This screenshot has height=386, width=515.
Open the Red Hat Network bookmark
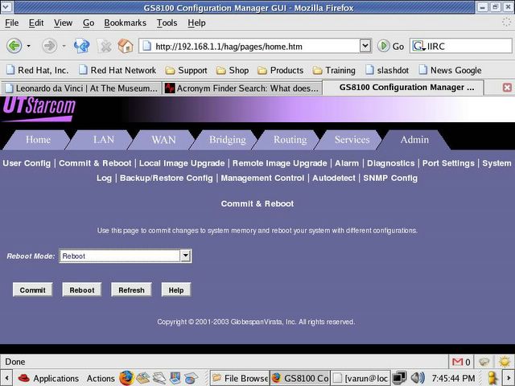[x=117, y=70]
